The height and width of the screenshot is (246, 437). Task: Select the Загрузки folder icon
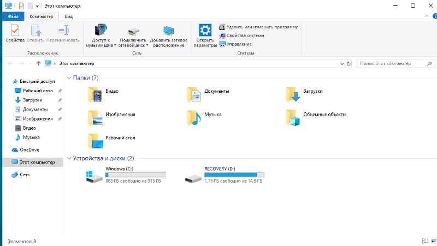[293, 94]
